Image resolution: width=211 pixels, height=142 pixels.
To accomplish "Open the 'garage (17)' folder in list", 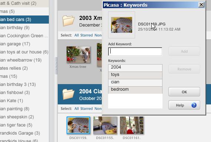I will click(x=24, y=44).
